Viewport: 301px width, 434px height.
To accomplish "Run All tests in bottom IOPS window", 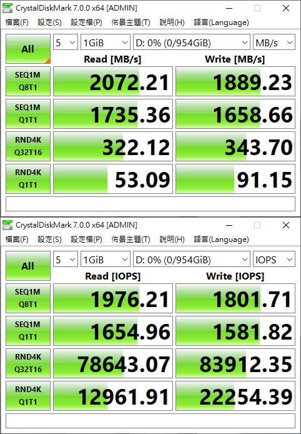I will [28, 266].
